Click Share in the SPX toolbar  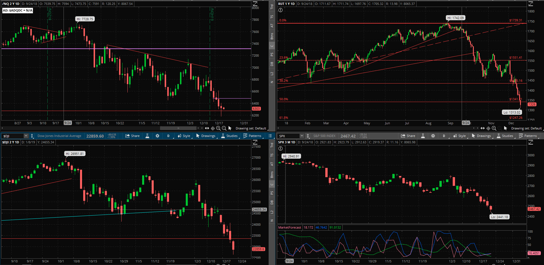(x=408, y=136)
